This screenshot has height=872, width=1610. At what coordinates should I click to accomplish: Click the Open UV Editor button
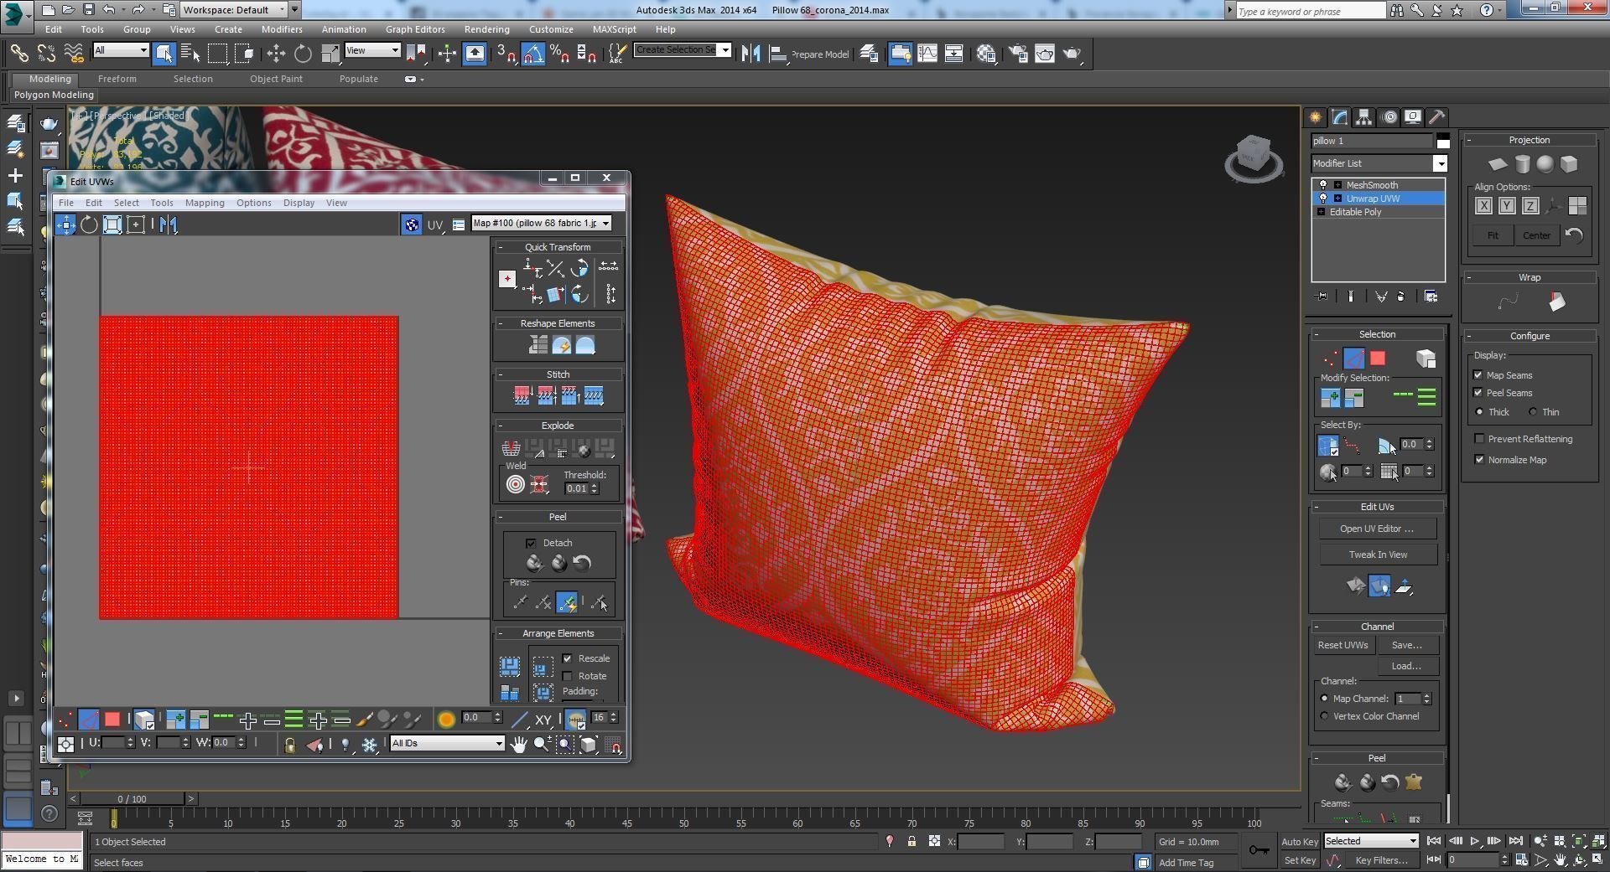pos(1377,529)
